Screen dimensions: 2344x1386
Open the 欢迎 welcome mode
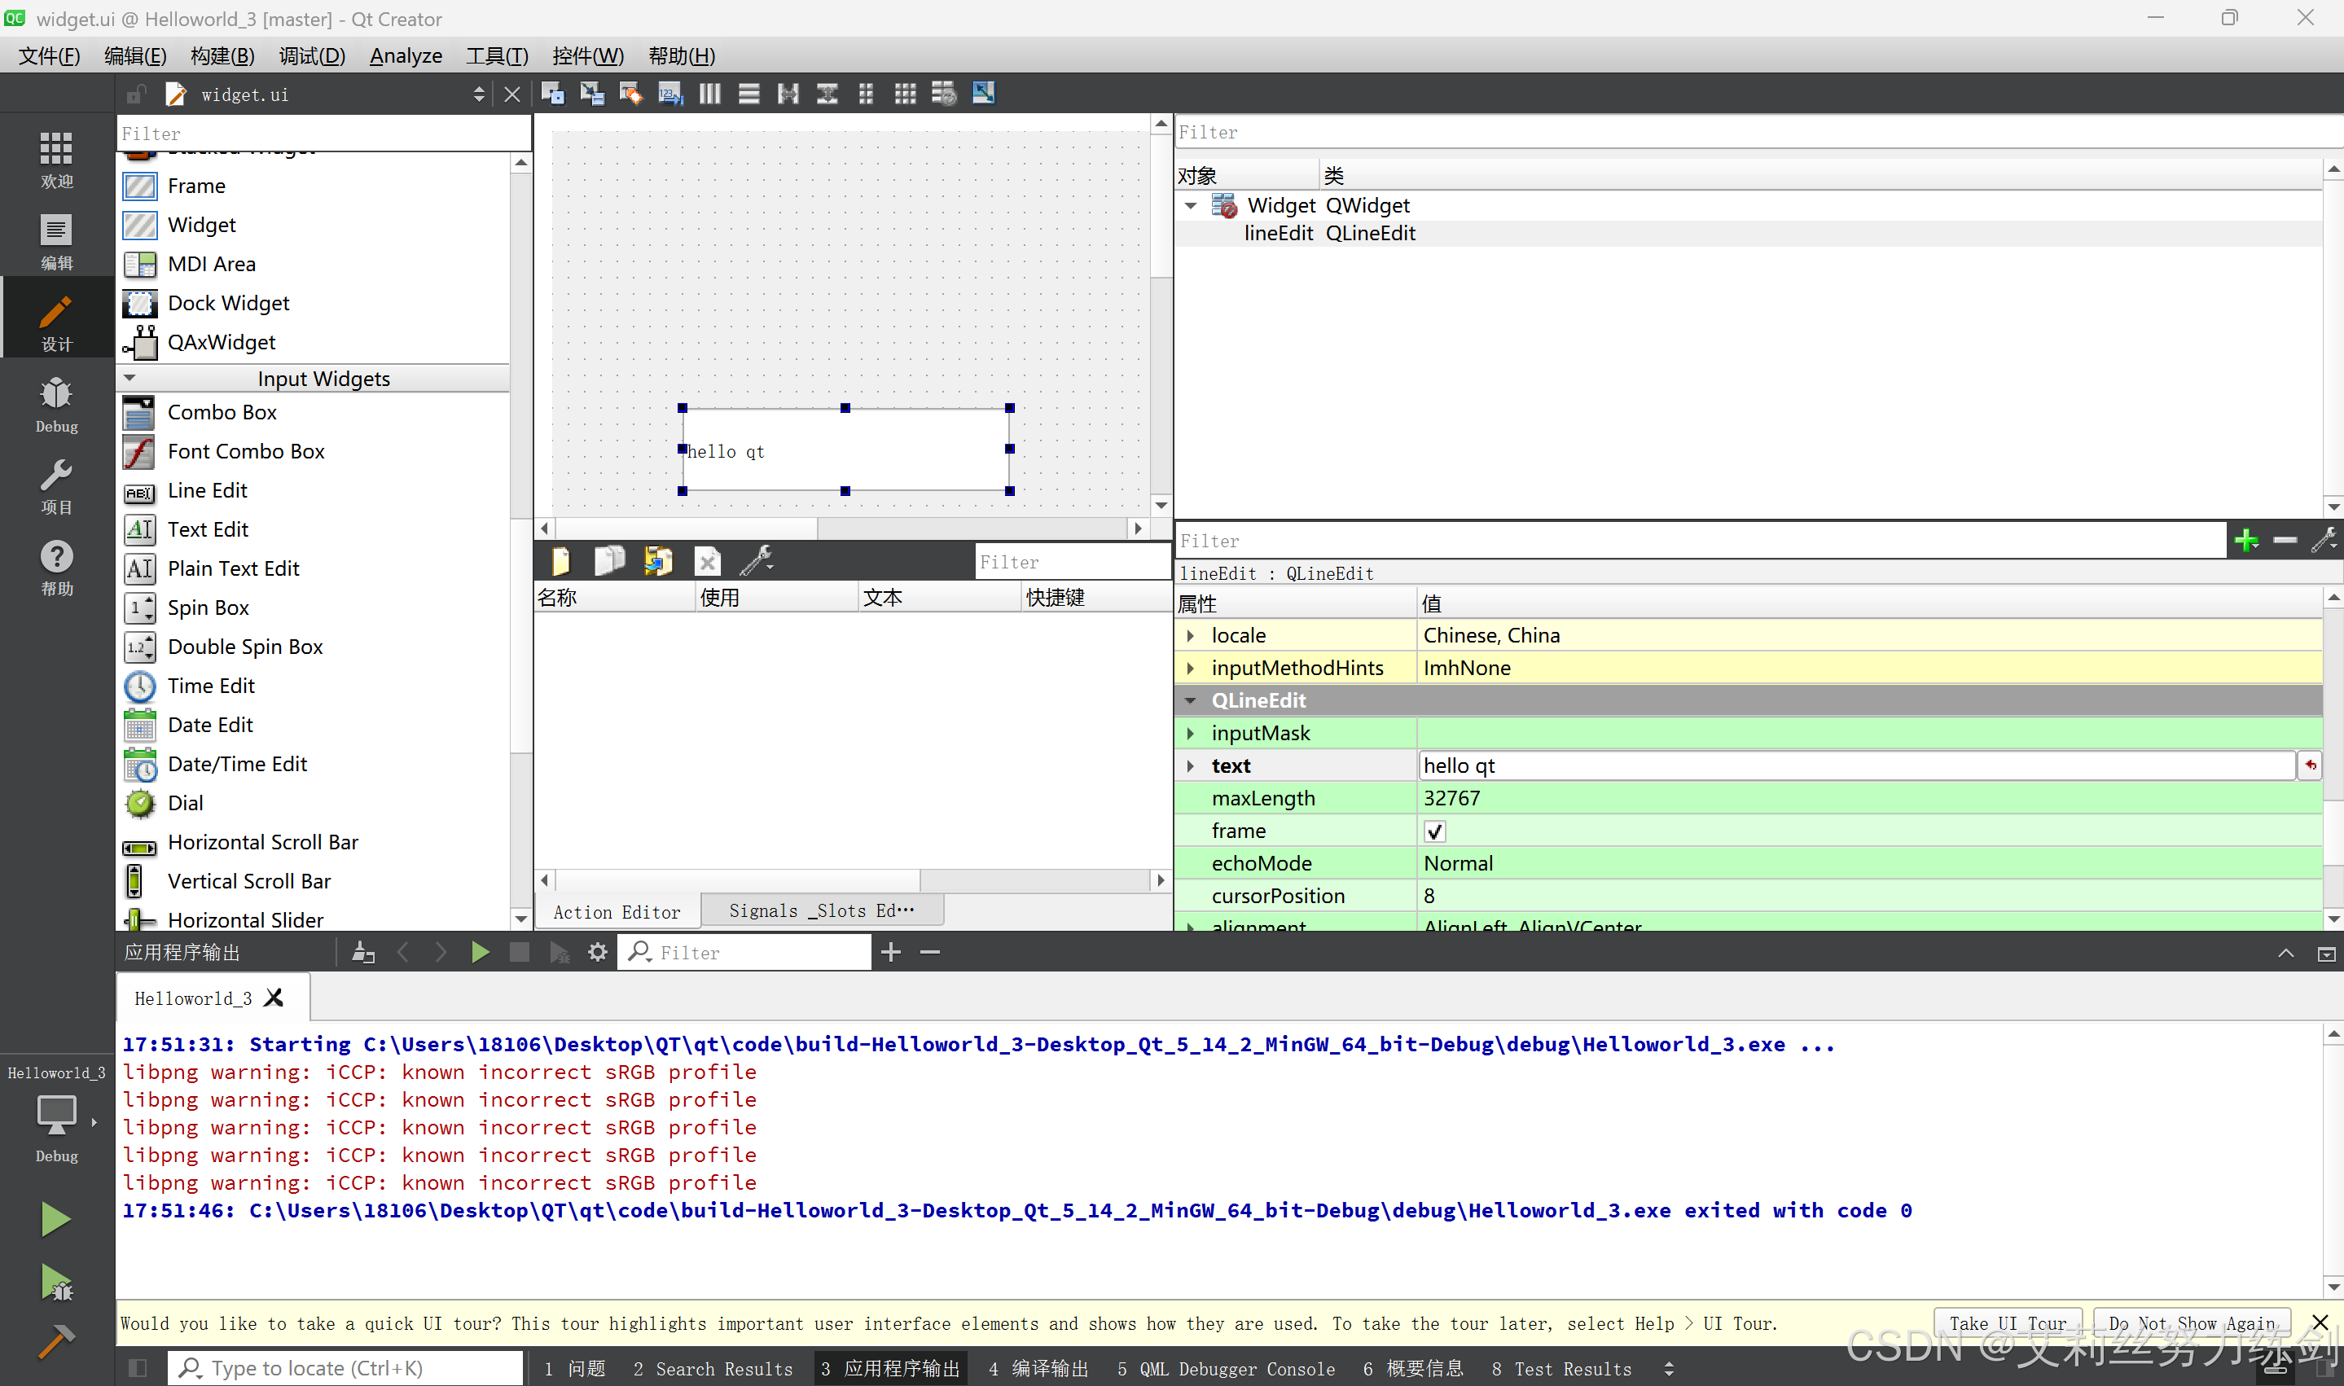pyautogui.click(x=56, y=160)
